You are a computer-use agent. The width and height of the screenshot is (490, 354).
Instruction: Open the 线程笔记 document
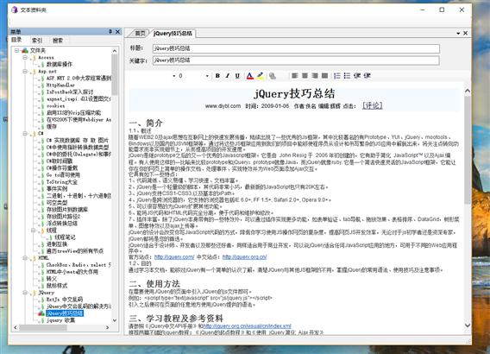pyautogui.click(x=65, y=237)
